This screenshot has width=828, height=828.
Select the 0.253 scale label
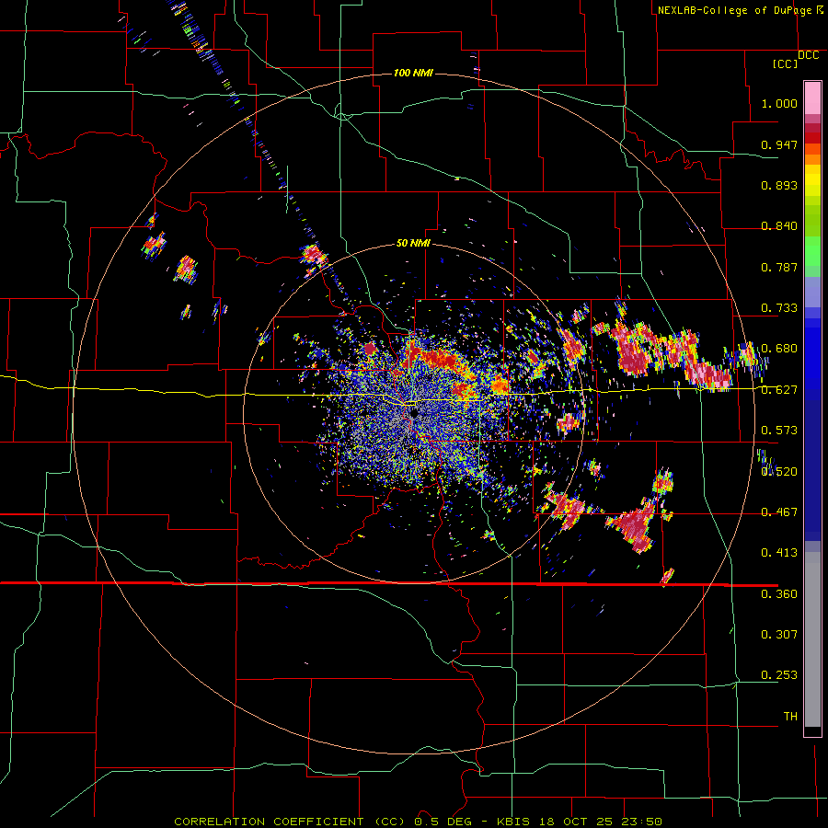[779, 675]
